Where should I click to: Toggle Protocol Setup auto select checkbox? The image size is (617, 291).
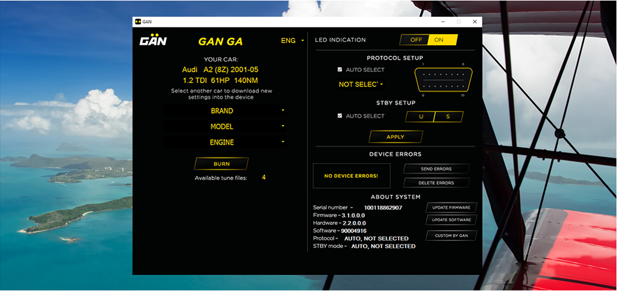340,70
